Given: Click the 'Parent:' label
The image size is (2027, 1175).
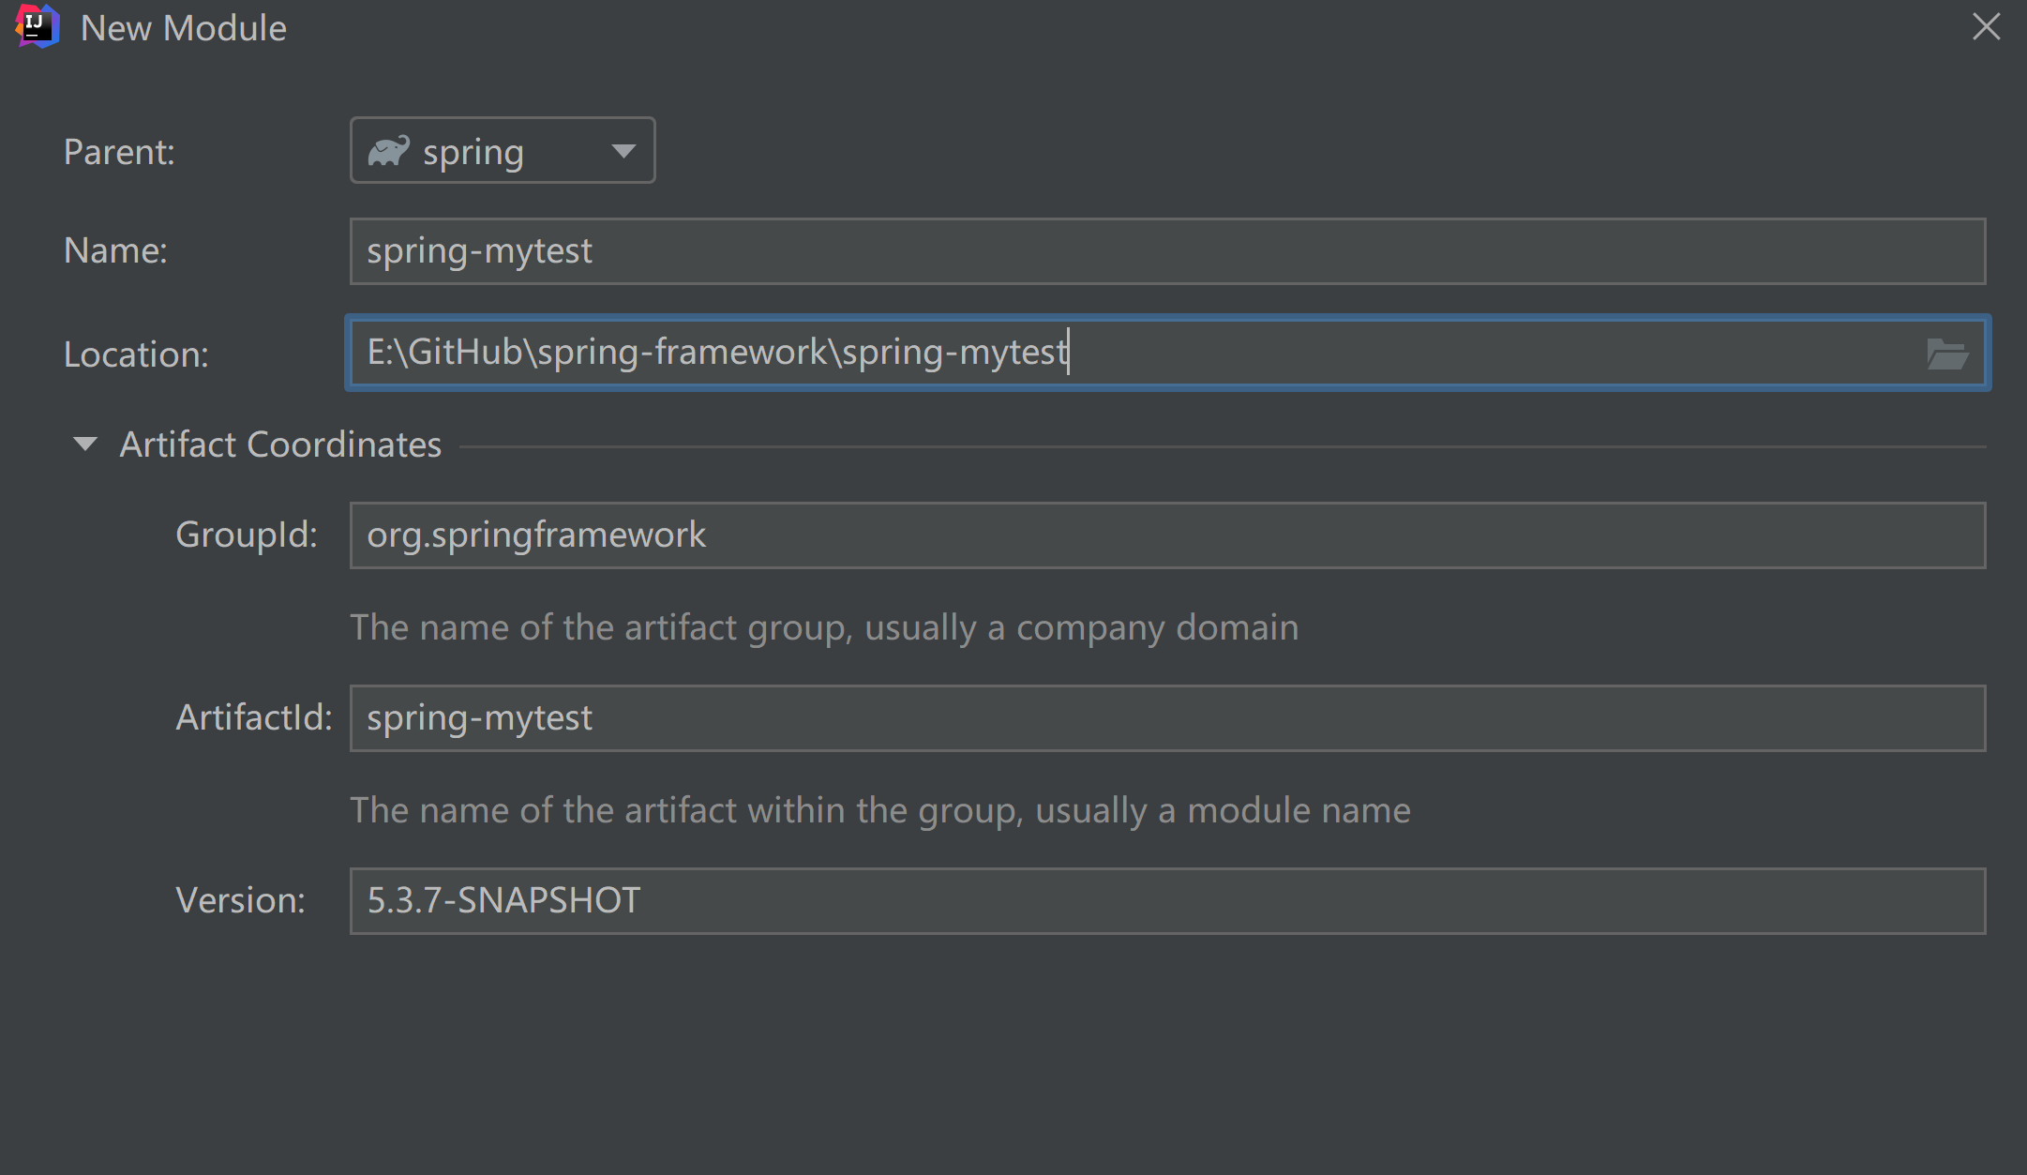Looking at the screenshot, I should click(x=119, y=152).
